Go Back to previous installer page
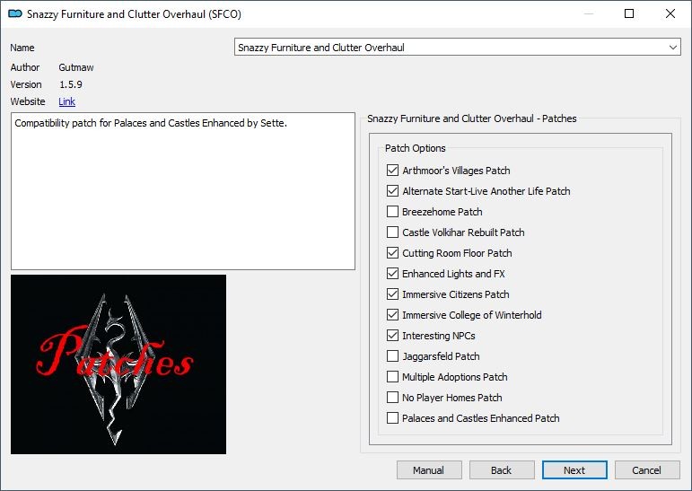 click(x=502, y=470)
